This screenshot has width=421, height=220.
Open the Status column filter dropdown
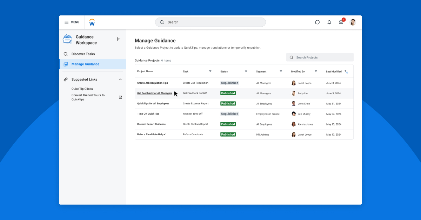[247, 71]
